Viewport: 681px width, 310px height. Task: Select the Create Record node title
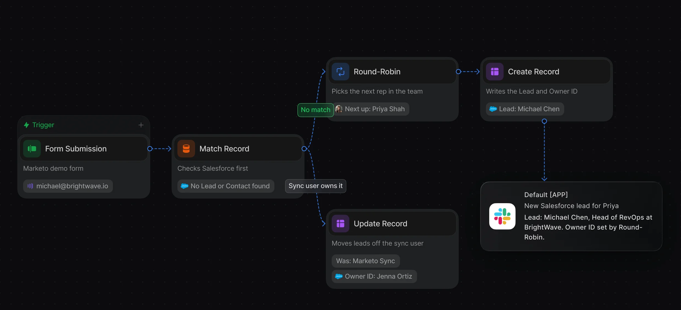pos(534,72)
